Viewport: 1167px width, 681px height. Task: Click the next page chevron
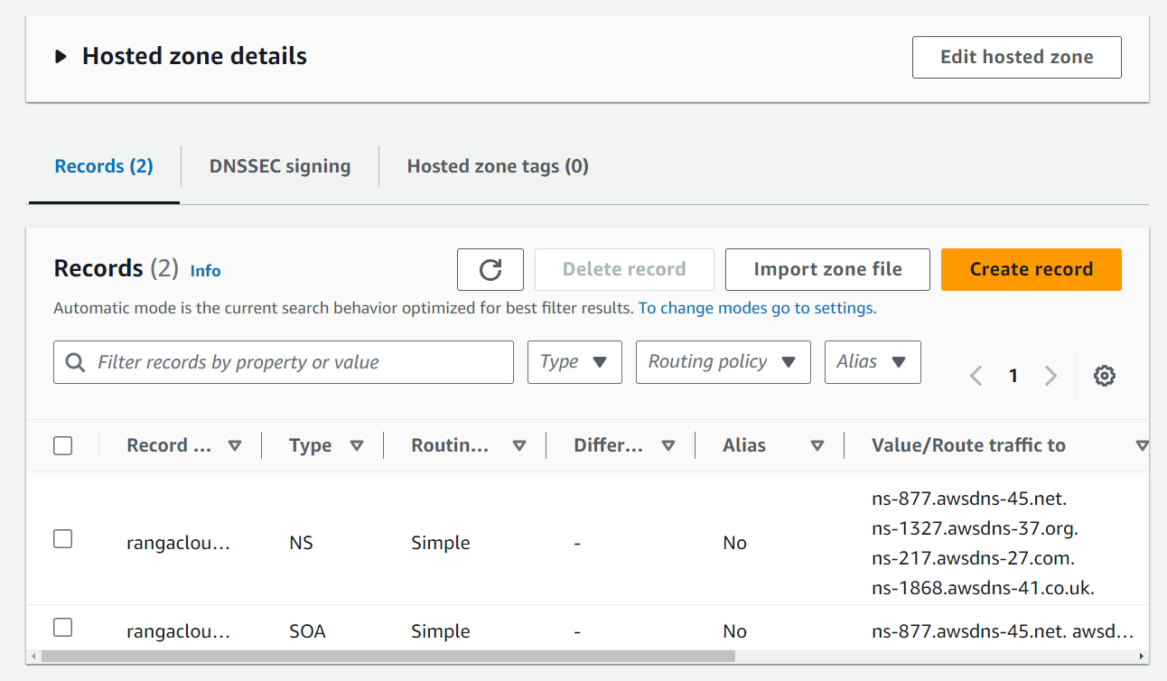(x=1050, y=375)
